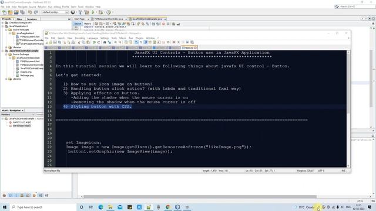Click Profile Project clock icon in NetBeans
This screenshot has height=211, width=376.
coord(109,12)
